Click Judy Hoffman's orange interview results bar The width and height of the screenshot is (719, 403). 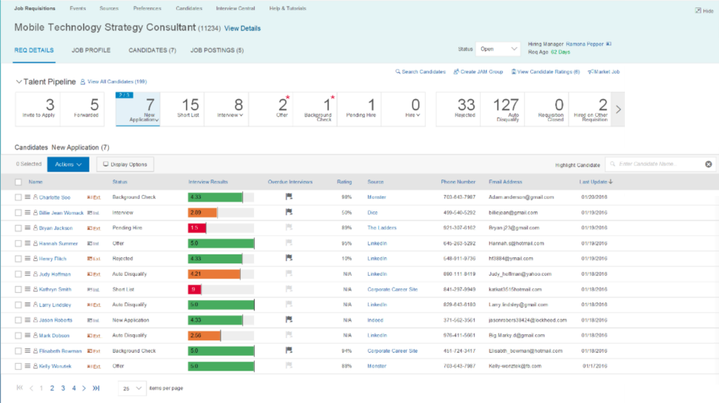click(214, 274)
